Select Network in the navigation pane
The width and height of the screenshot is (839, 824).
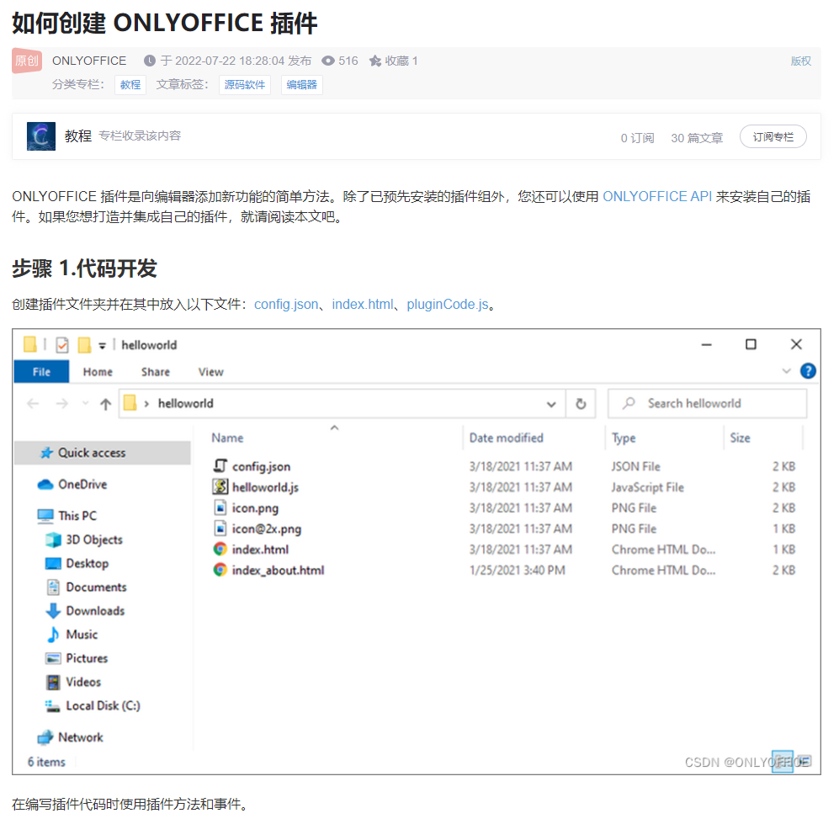pyautogui.click(x=70, y=737)
